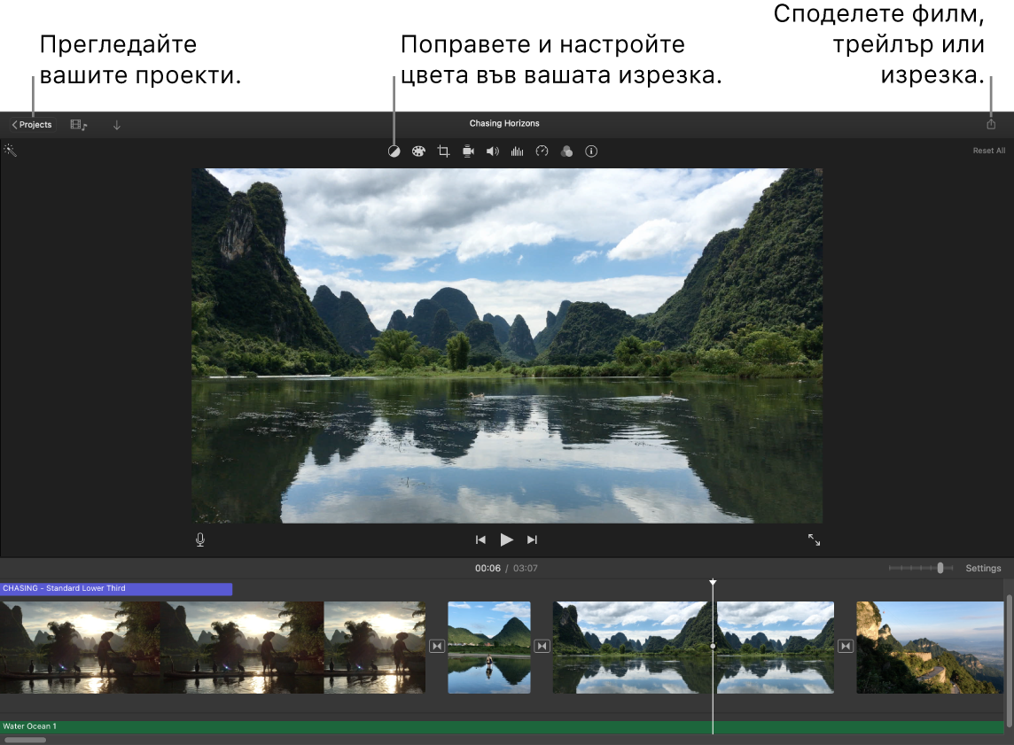The width and height of the screenshot is (1014, 745).
Task: Open the media and audio browser
Action: [78, 124]
